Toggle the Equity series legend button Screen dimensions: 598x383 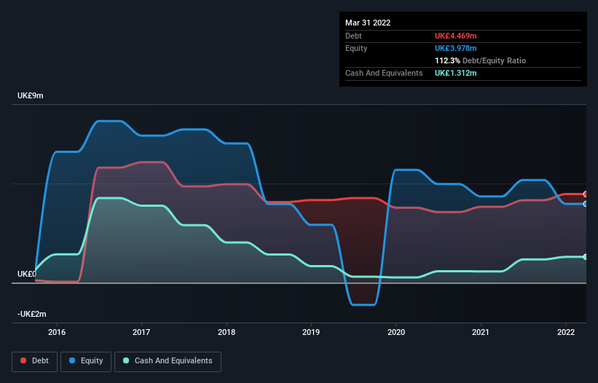coord(86,361)
